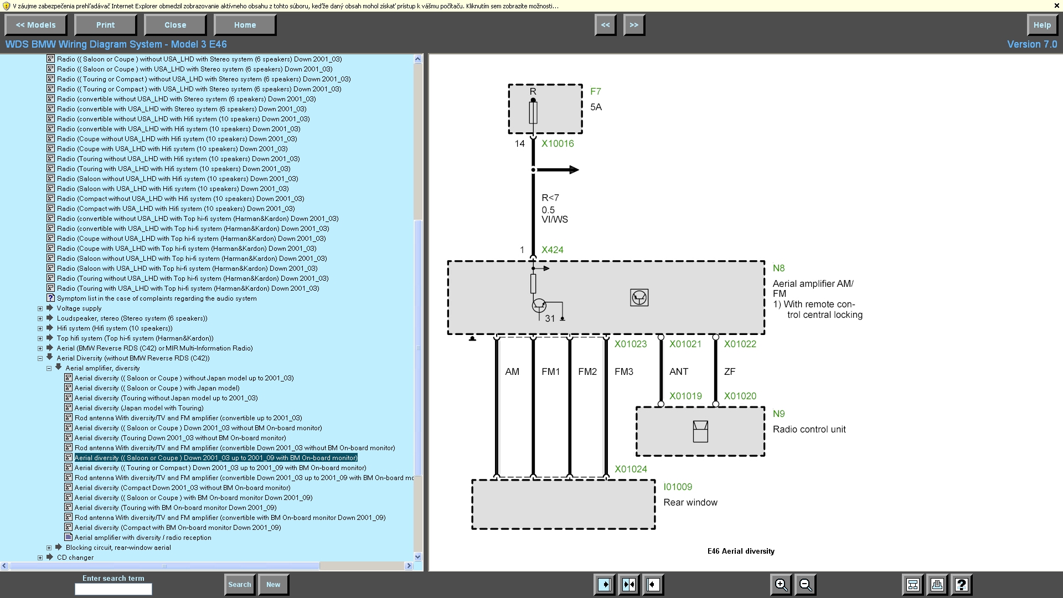This screenshot has width=1063, height=598.
Task: Click the search term input field
Action: coord(113,590)
